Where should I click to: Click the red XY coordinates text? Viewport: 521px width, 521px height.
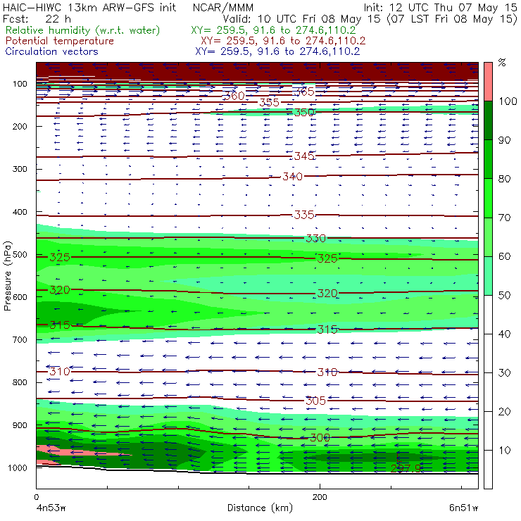point(283,41)
